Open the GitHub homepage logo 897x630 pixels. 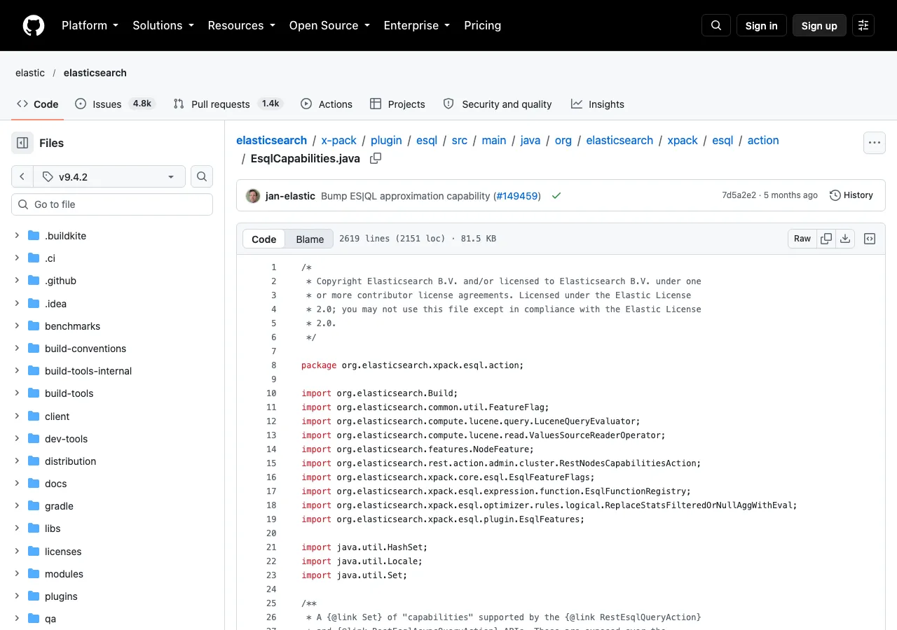pos(34,25)
